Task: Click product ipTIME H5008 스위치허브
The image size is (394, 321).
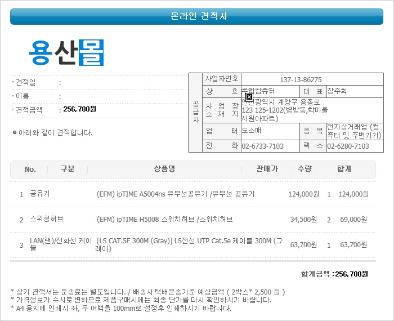Action: 164,220
